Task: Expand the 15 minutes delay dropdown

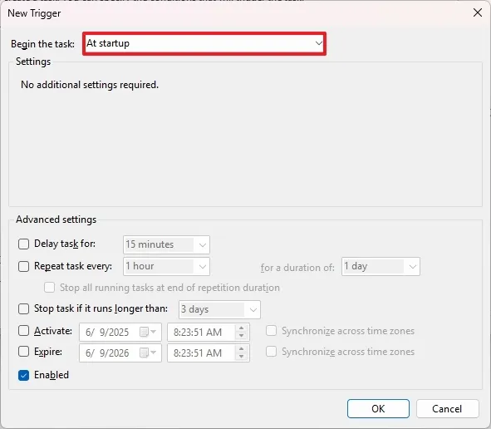Action: [167, 244]
